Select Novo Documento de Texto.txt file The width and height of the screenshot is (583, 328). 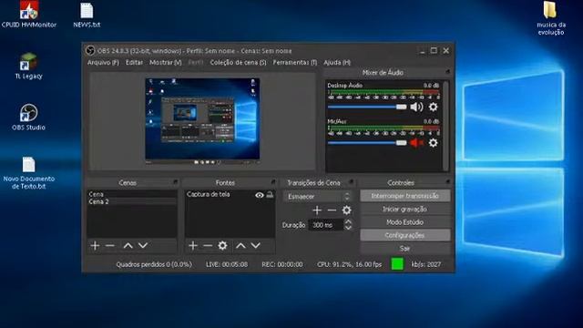(x=28, y=173)
